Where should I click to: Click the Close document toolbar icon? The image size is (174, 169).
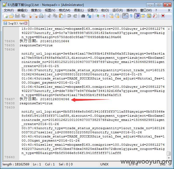point(29,16)
